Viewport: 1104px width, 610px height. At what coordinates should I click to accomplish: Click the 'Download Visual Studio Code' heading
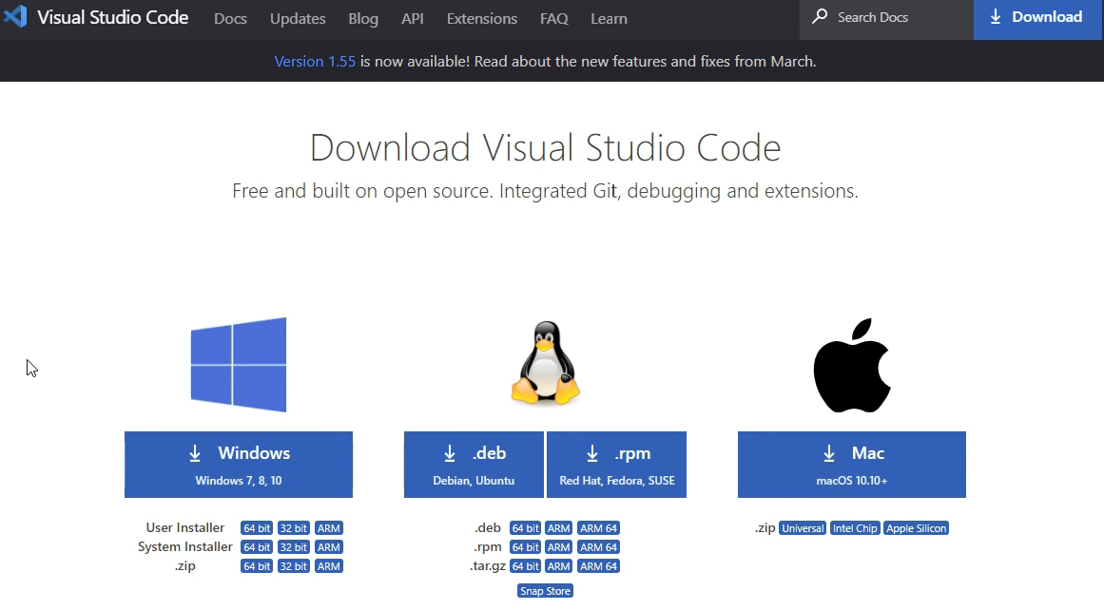coord(546,148)
